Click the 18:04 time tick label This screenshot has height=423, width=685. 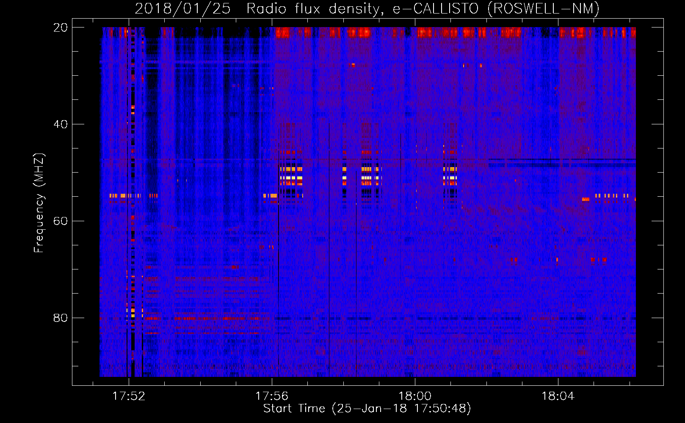coord(558,396)
